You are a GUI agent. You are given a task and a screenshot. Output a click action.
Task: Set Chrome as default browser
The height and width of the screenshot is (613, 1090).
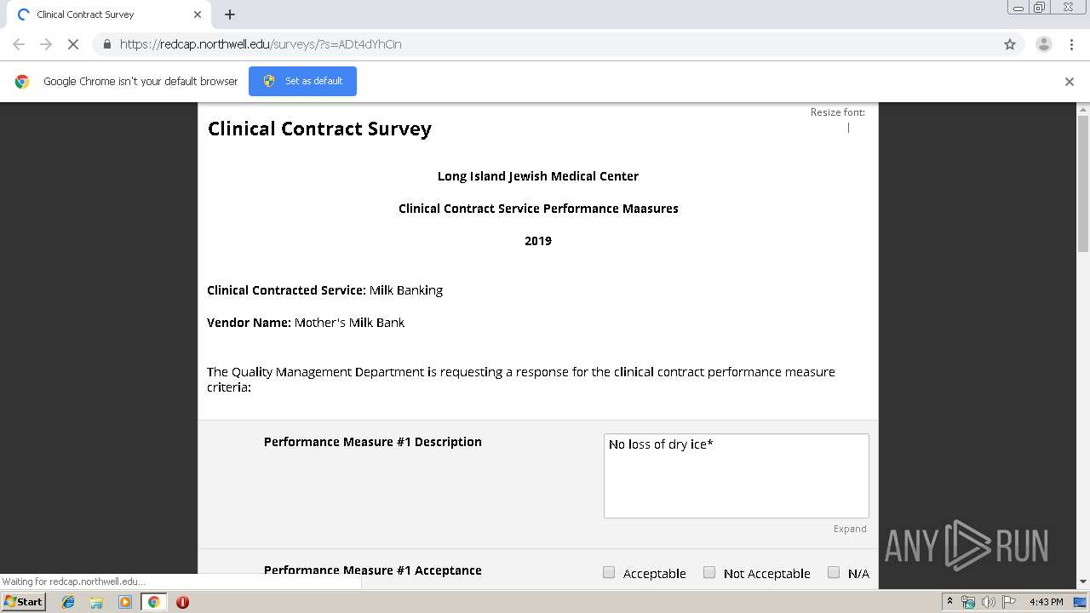pyautogui.click(x=302, y=81)
